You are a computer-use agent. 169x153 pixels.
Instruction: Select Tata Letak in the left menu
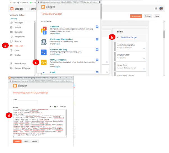[19, 46]
